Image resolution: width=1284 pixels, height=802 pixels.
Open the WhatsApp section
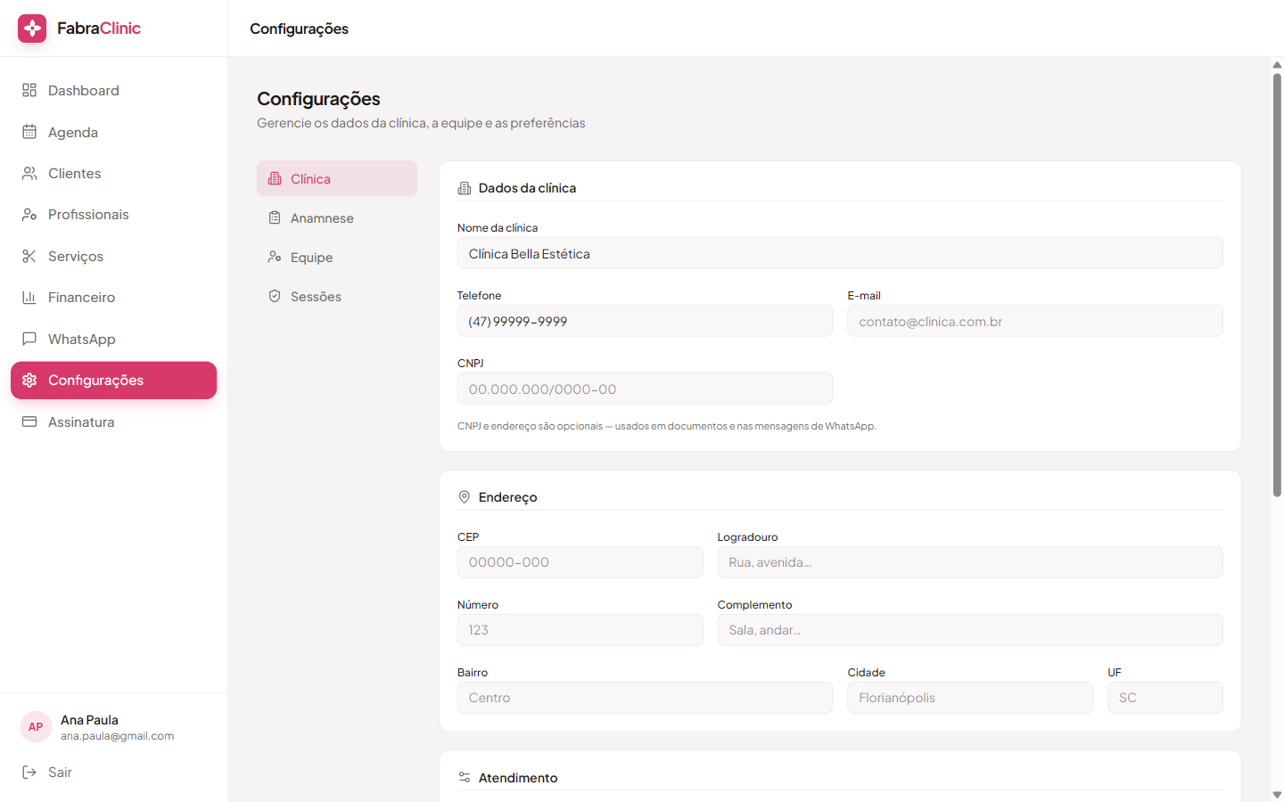coord(113,339)
